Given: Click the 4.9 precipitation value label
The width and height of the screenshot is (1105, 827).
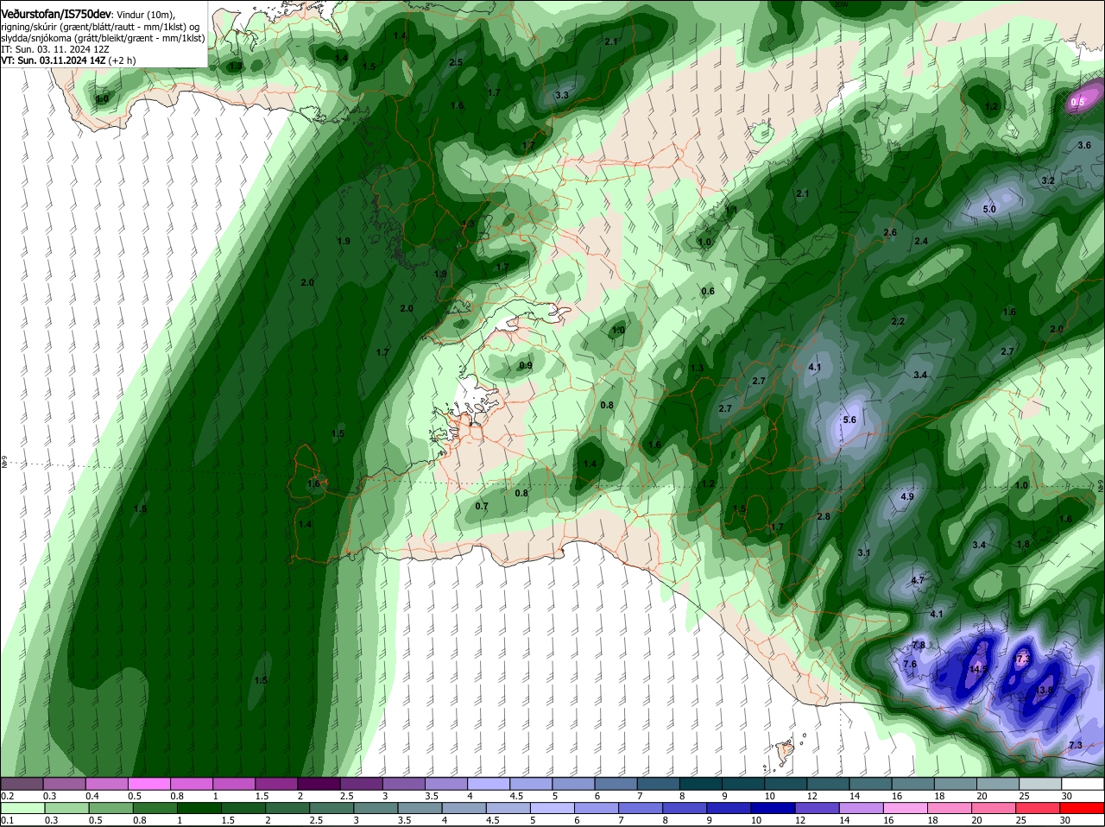Looking at the screenshot, I should click(x=907, y=496).
